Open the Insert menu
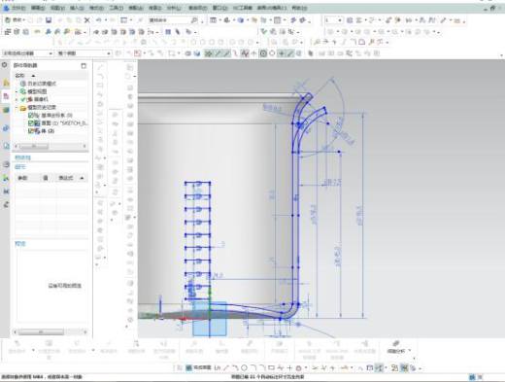This screenshot has width=505, height=382. coord(78,8)
